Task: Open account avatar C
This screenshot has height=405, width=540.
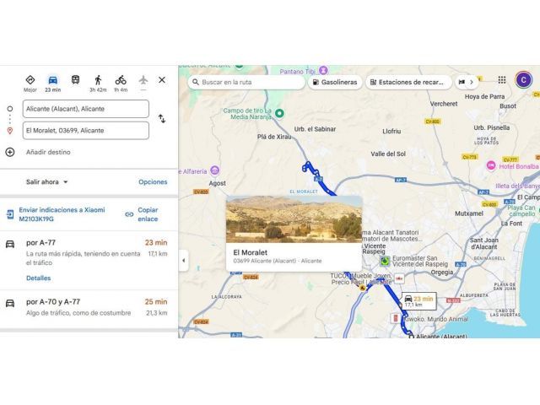Action: pos(523,80)
